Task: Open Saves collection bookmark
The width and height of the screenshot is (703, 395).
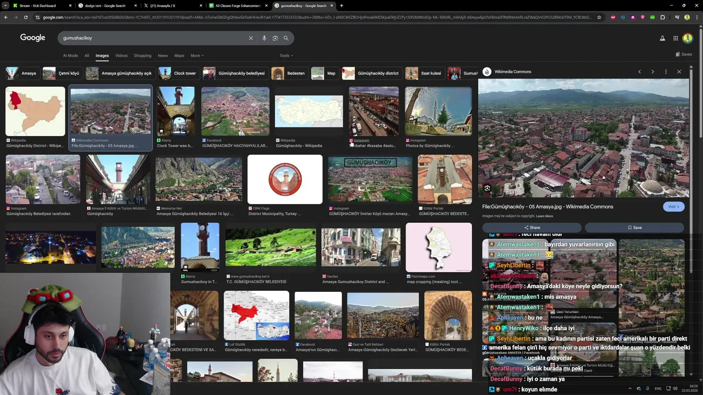Action: coord(683,54)
